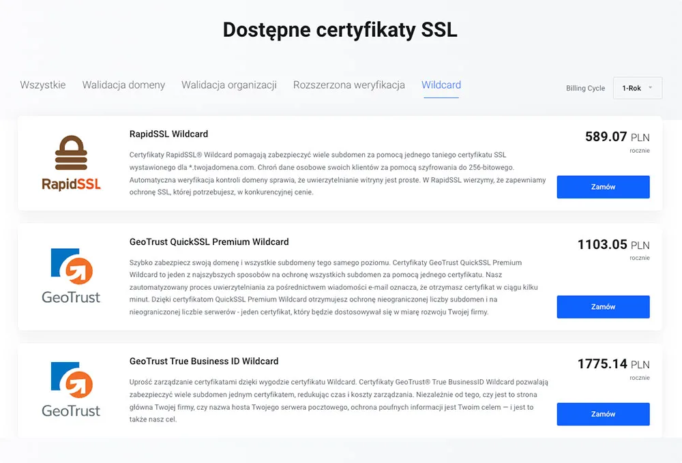Click the Billing Cycle label

pyautogui.click(x=585, y=88)
